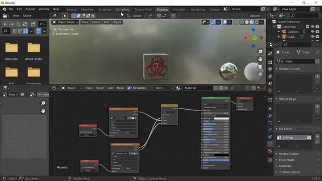The width and height of the screenshot is (322, 181).
Task: Open Slot 1 material slot dropdown
Action: pyautogui.click(x=164, y=88)
